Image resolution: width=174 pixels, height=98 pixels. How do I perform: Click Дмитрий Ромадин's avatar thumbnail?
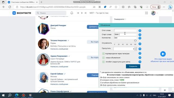point(43,29)
